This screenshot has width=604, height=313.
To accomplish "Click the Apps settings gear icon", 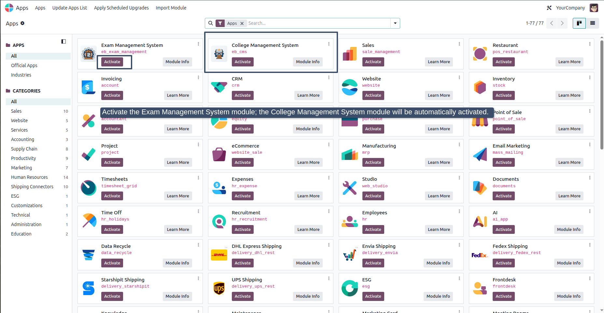I will coord(22,23).
